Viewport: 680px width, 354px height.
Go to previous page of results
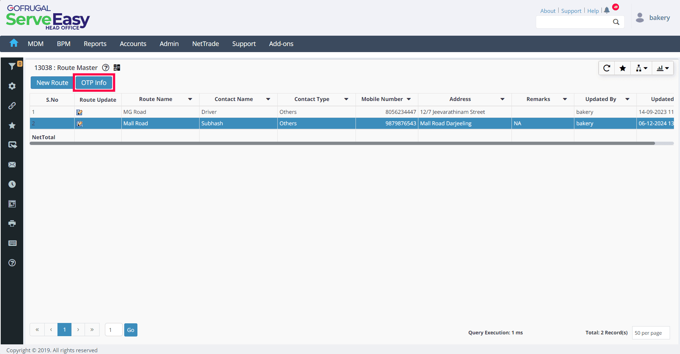point(51,330)
